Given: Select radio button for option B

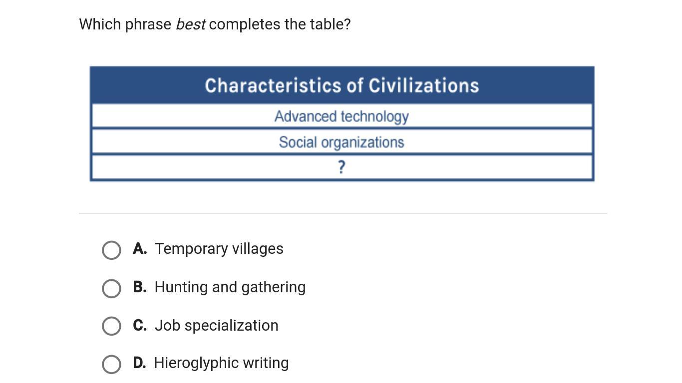Looking at the screenshot, I should pyautogui.click(x=111, y=288).
